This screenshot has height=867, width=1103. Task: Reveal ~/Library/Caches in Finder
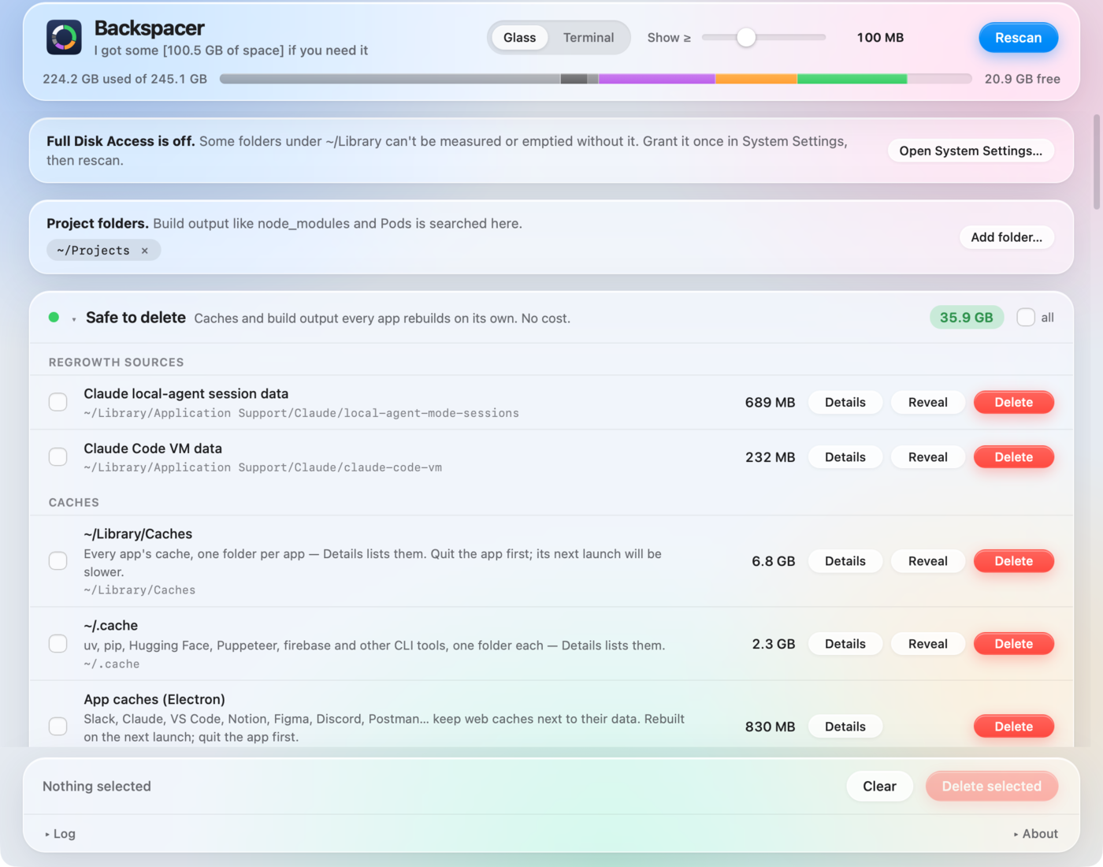click(928, 561)
